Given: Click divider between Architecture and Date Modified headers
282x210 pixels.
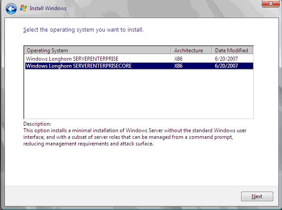Looking at the screenshot, I should pos(212,50).
